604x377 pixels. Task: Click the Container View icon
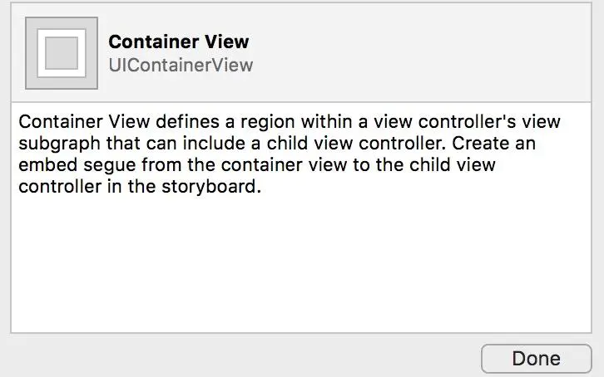62,53
